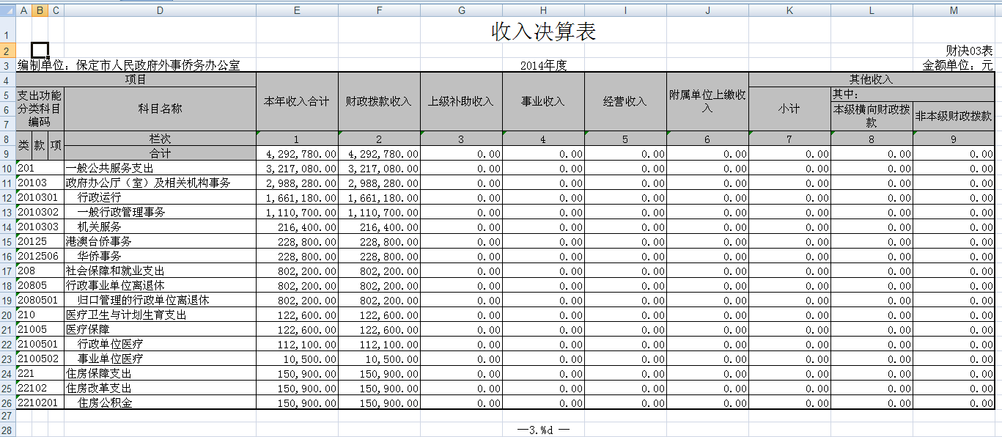This screenshot has height=437, width=1002.
Task: Select the entire row 17 via header
Action: (7, 271)
